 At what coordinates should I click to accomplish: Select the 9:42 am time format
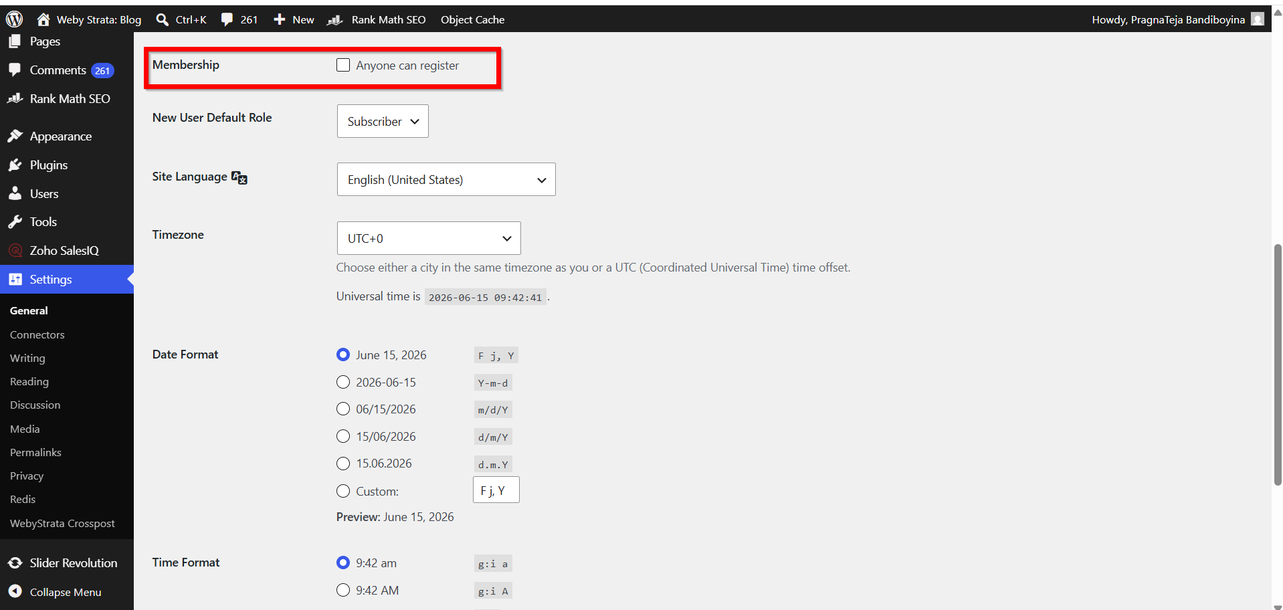click(343, 563)
